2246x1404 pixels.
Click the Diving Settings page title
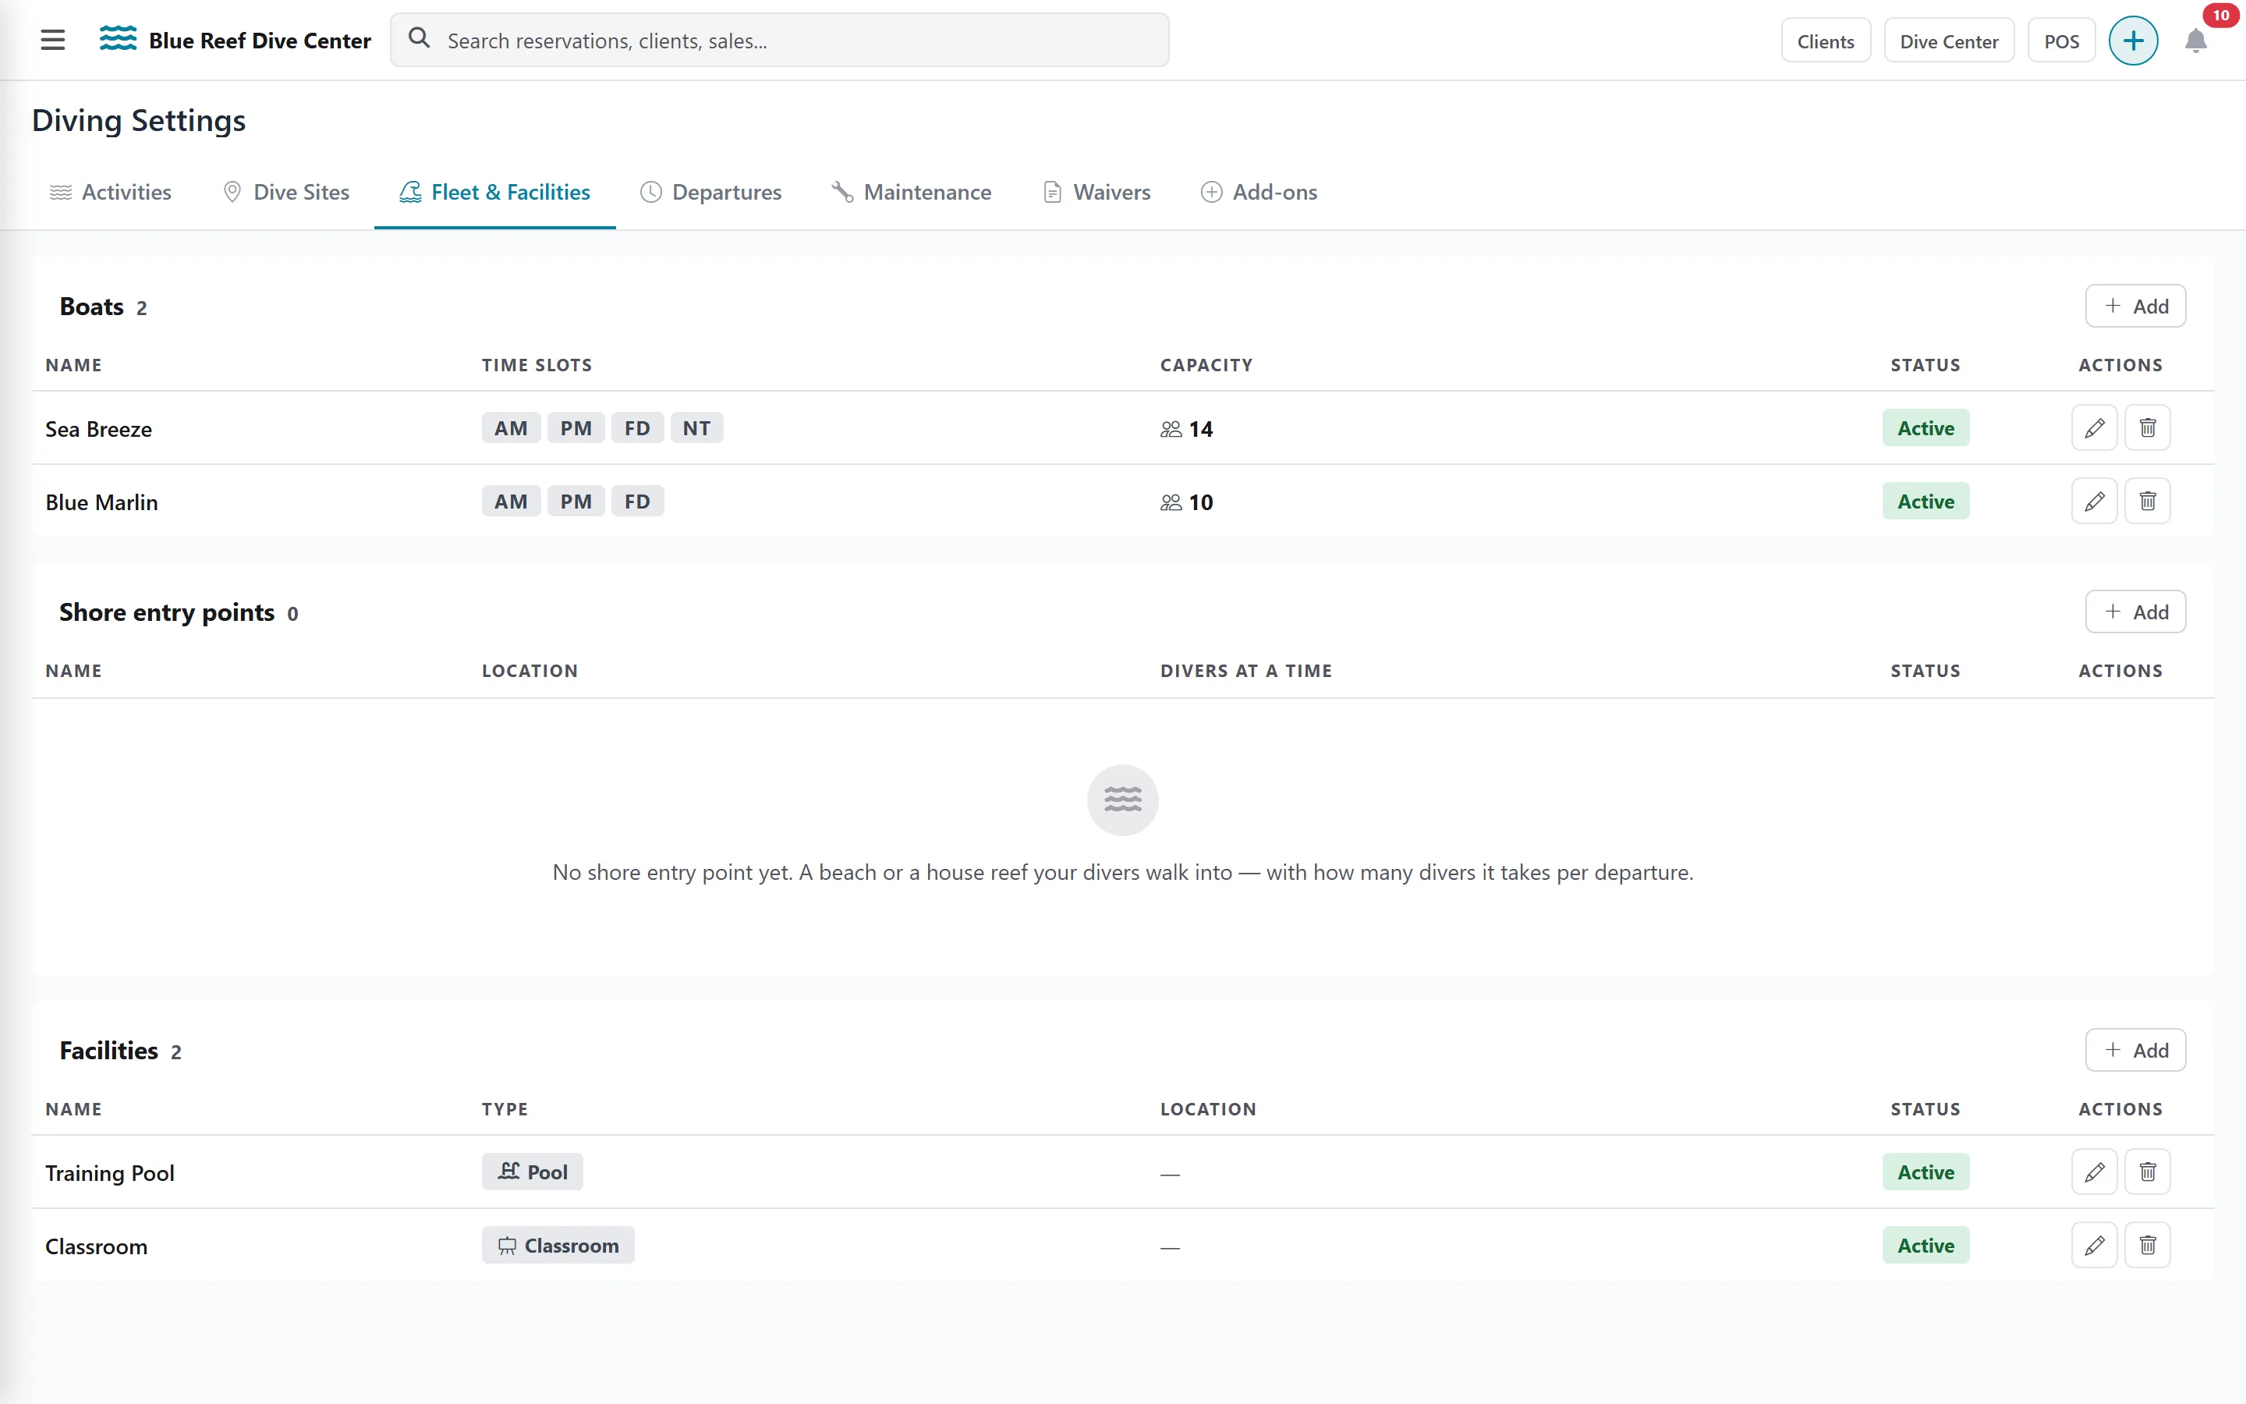(138, 121)
